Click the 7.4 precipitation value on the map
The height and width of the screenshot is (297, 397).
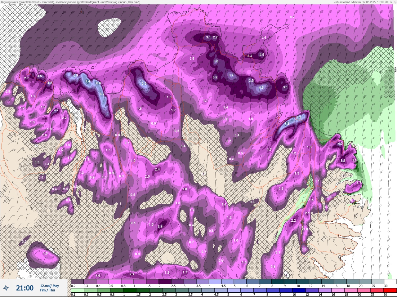(87, 81)
